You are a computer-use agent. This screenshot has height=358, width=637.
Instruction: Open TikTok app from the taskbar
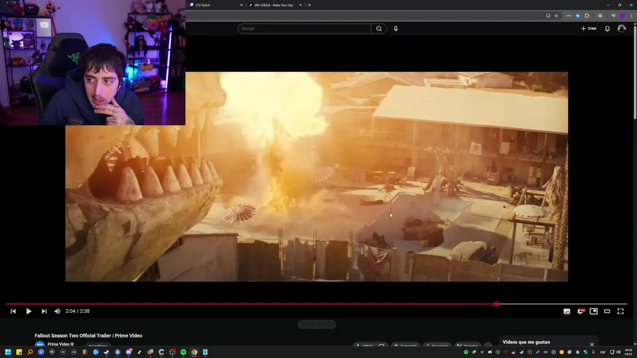(x=139, y=352)
